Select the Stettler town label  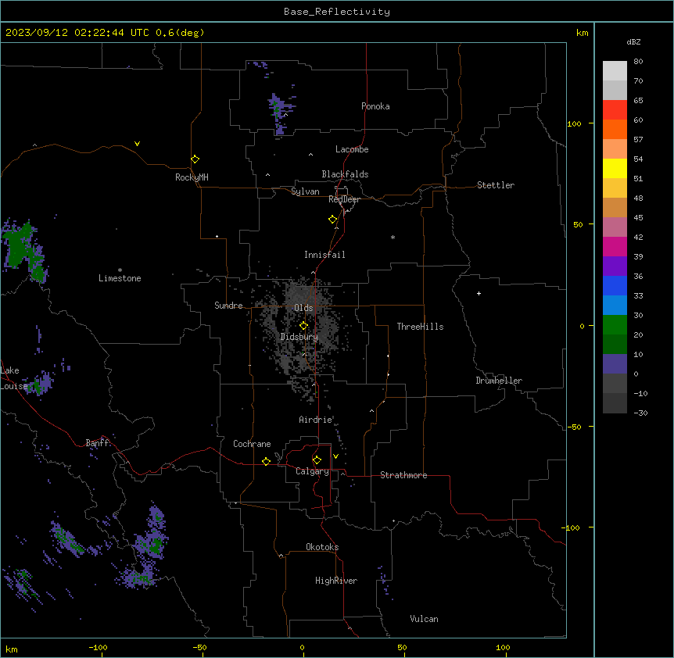[495, 185]
